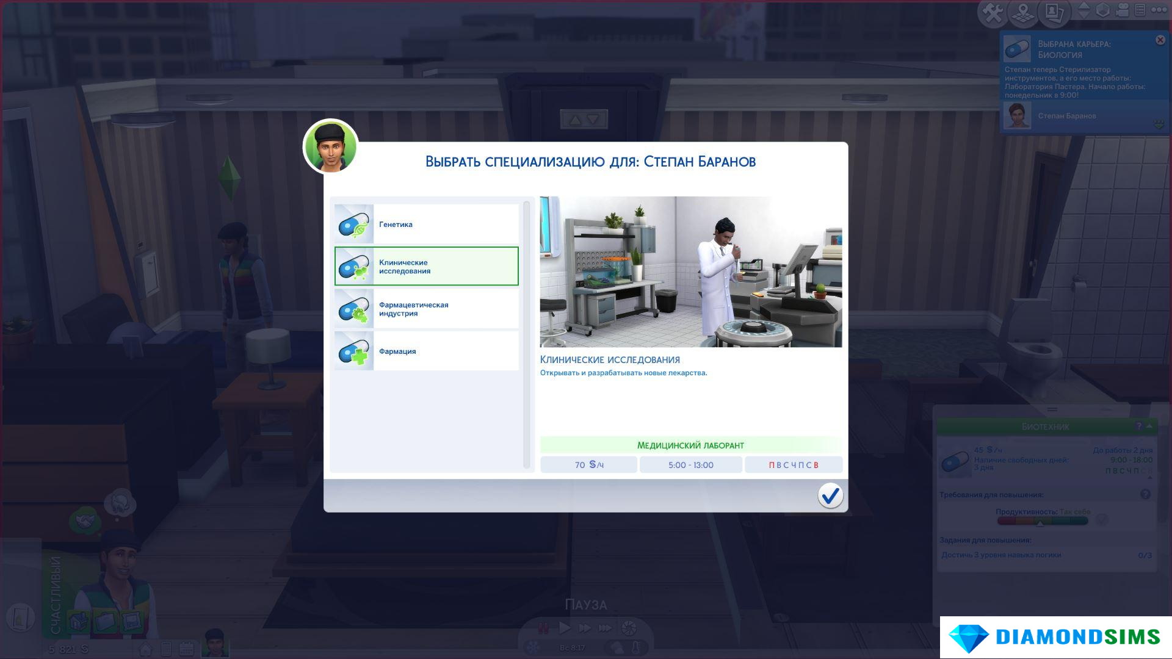
Task: Click the specialization list scrollbar
Action: pyautogui.click(x=526, y=334)
